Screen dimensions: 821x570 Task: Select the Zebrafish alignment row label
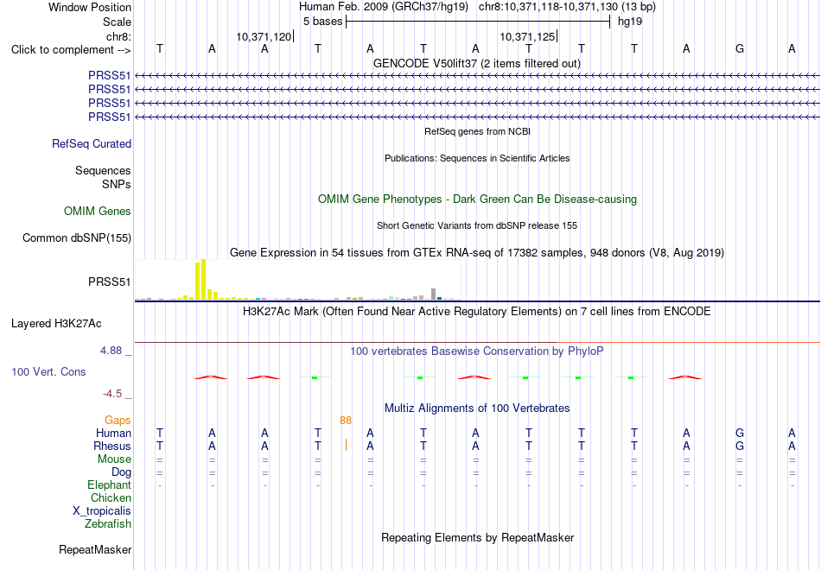(108, 524)
